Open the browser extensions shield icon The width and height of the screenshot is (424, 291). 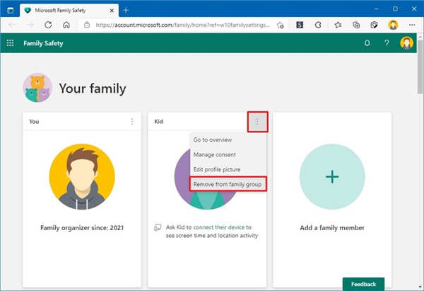375,25
